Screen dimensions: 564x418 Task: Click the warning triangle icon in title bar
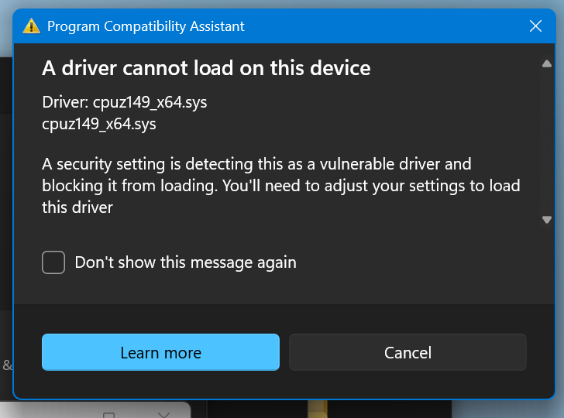[x=31, y=26]
